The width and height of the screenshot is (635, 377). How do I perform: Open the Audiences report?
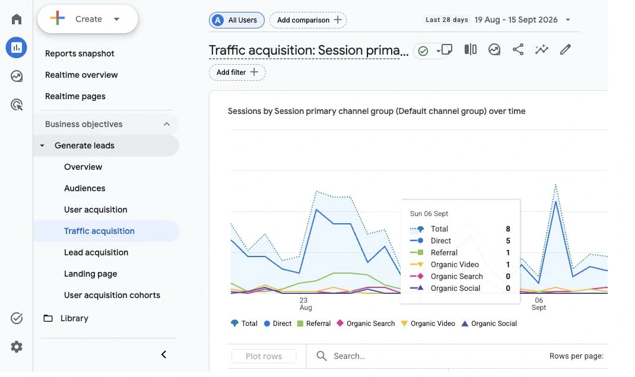[85, 188]
